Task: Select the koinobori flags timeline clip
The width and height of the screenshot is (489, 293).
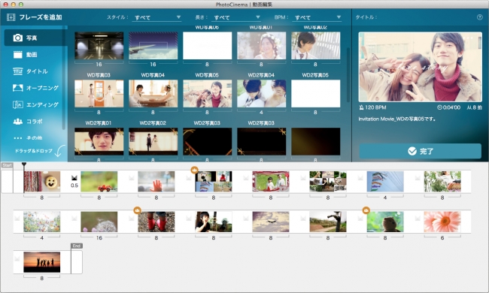Action: (385, 182)
